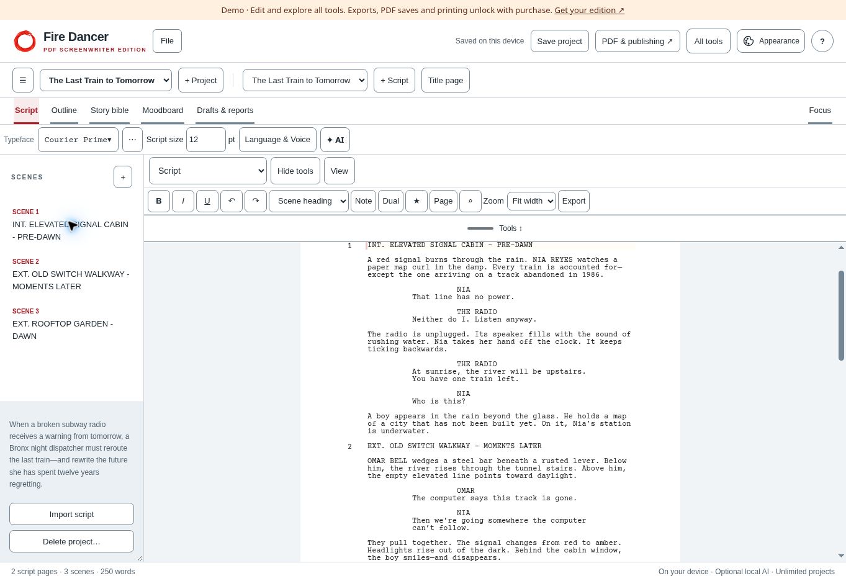The width and height of the screenshot is (846, 581).
Task: Open Drafts & reports tab
Action: tap(225, 110)
